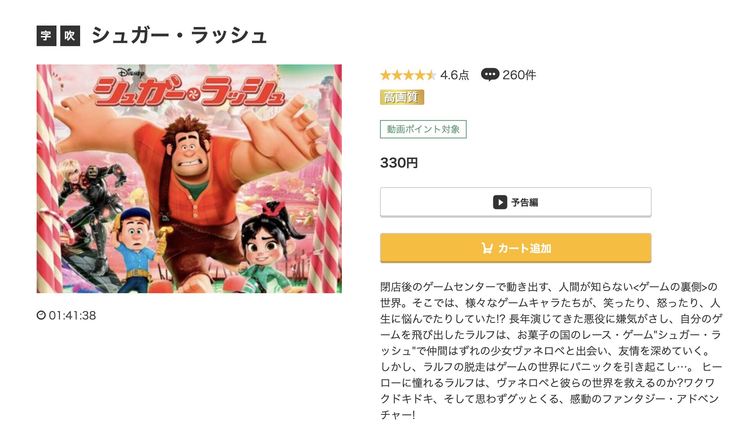
Task: Click the 吹 dubbed badge
Action: click(x=70, y=36)
